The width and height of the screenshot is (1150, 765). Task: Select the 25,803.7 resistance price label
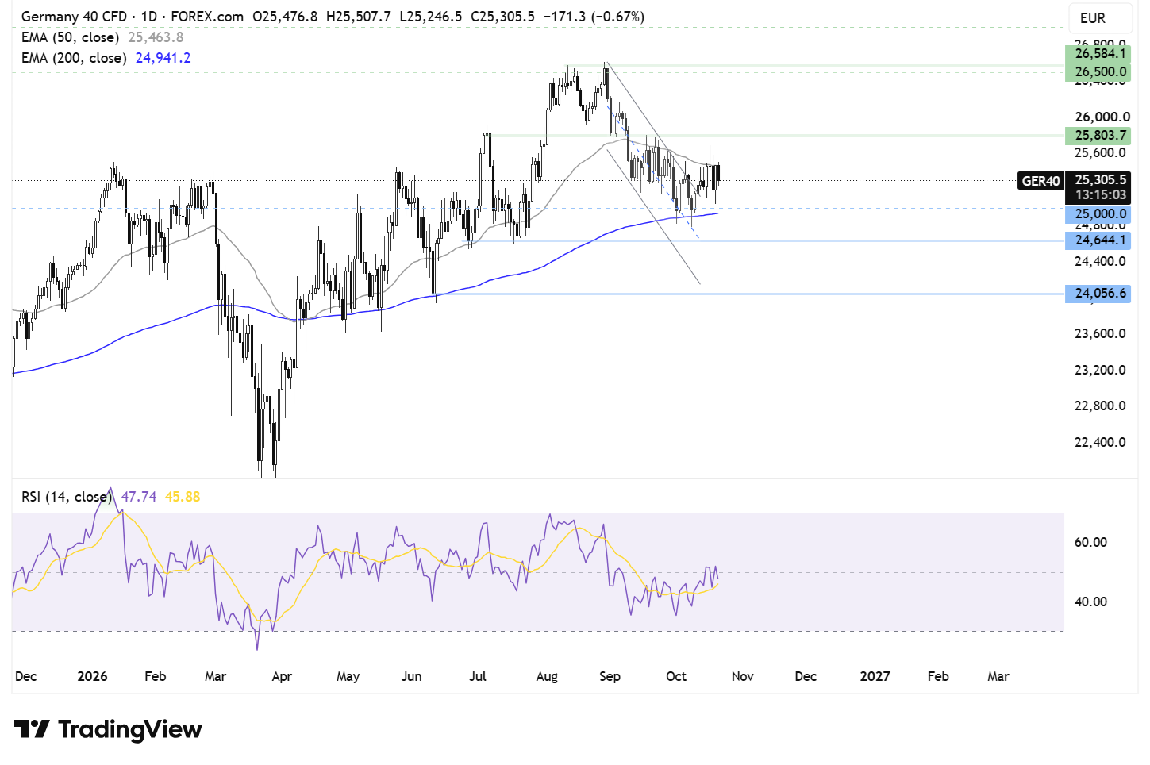click(1098, 136)
